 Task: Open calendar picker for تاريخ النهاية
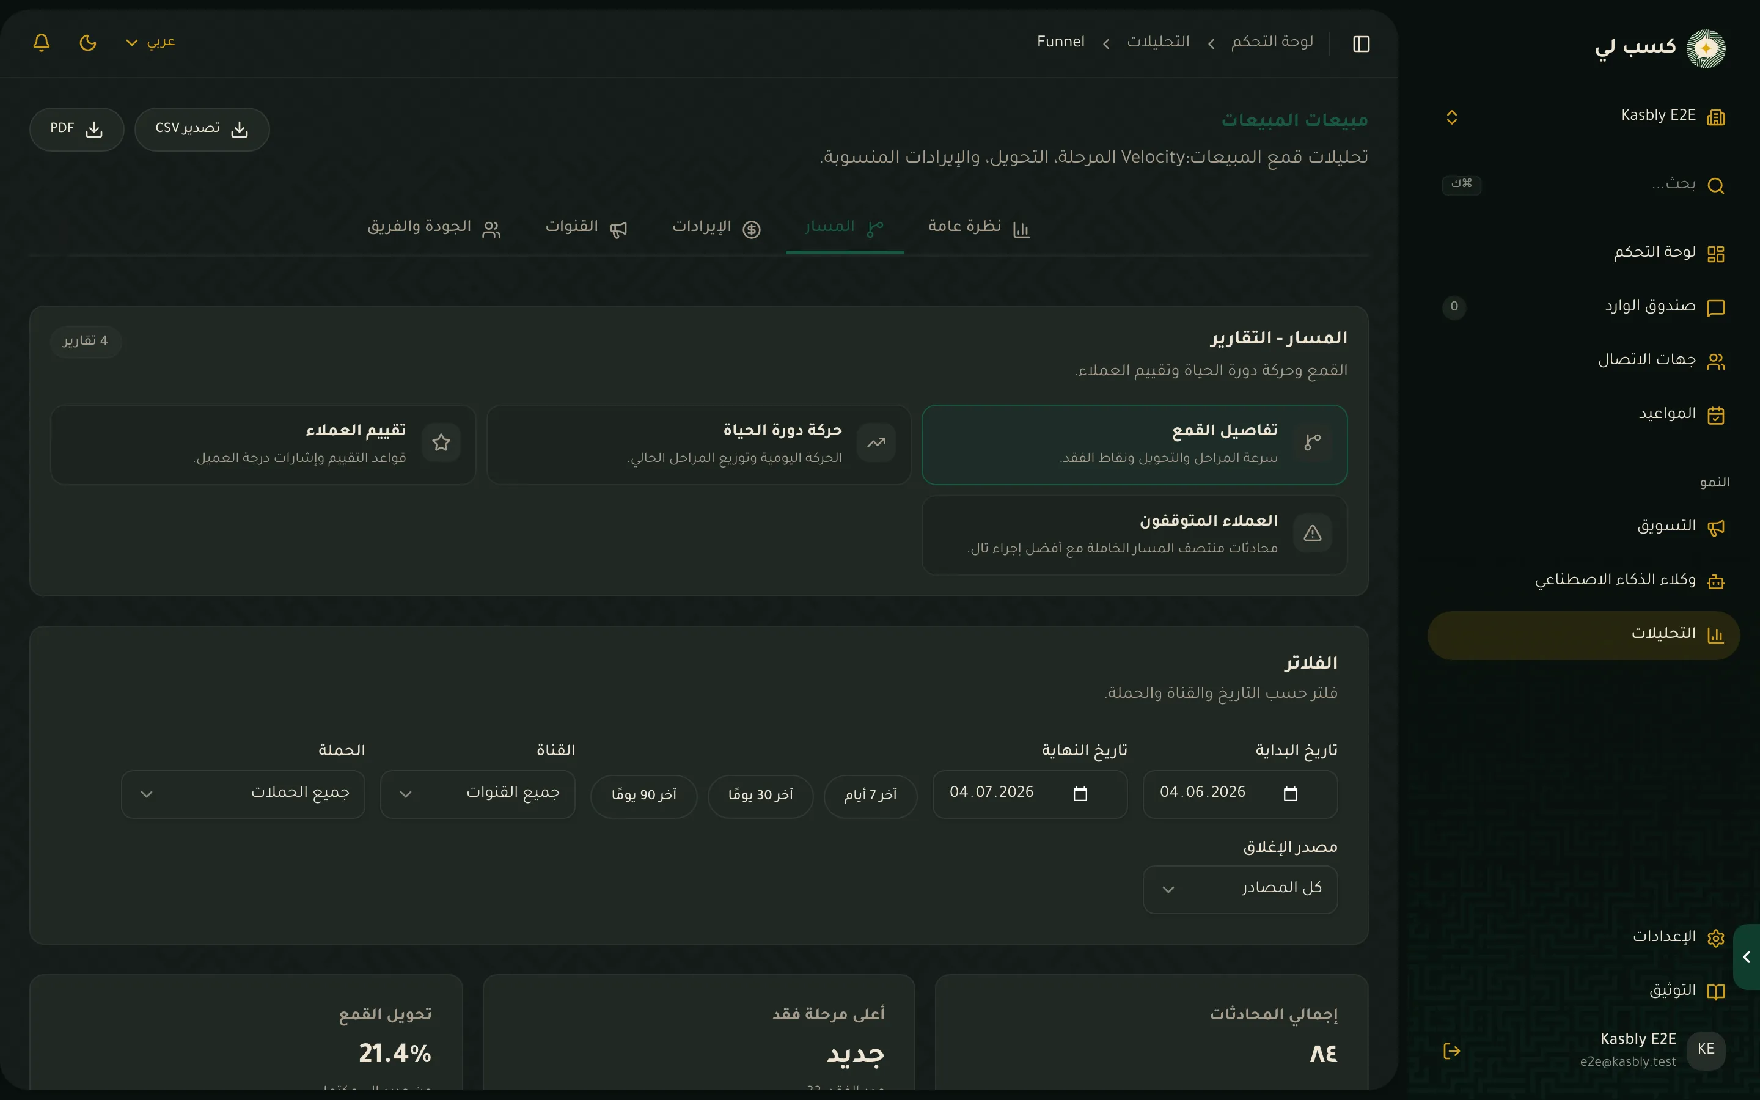pos(1080,794)
